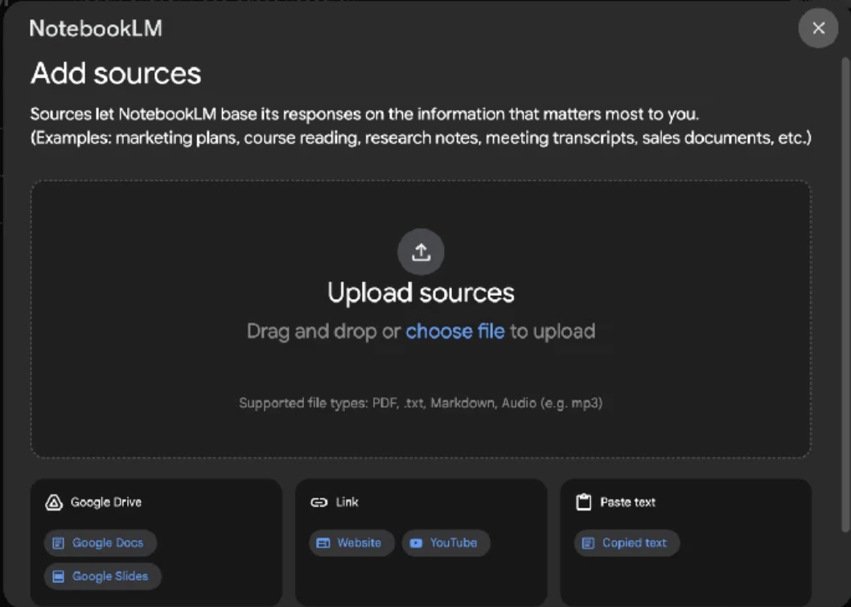
Task: Click the document icon in Google Docs chip
Action: (58, 543)
